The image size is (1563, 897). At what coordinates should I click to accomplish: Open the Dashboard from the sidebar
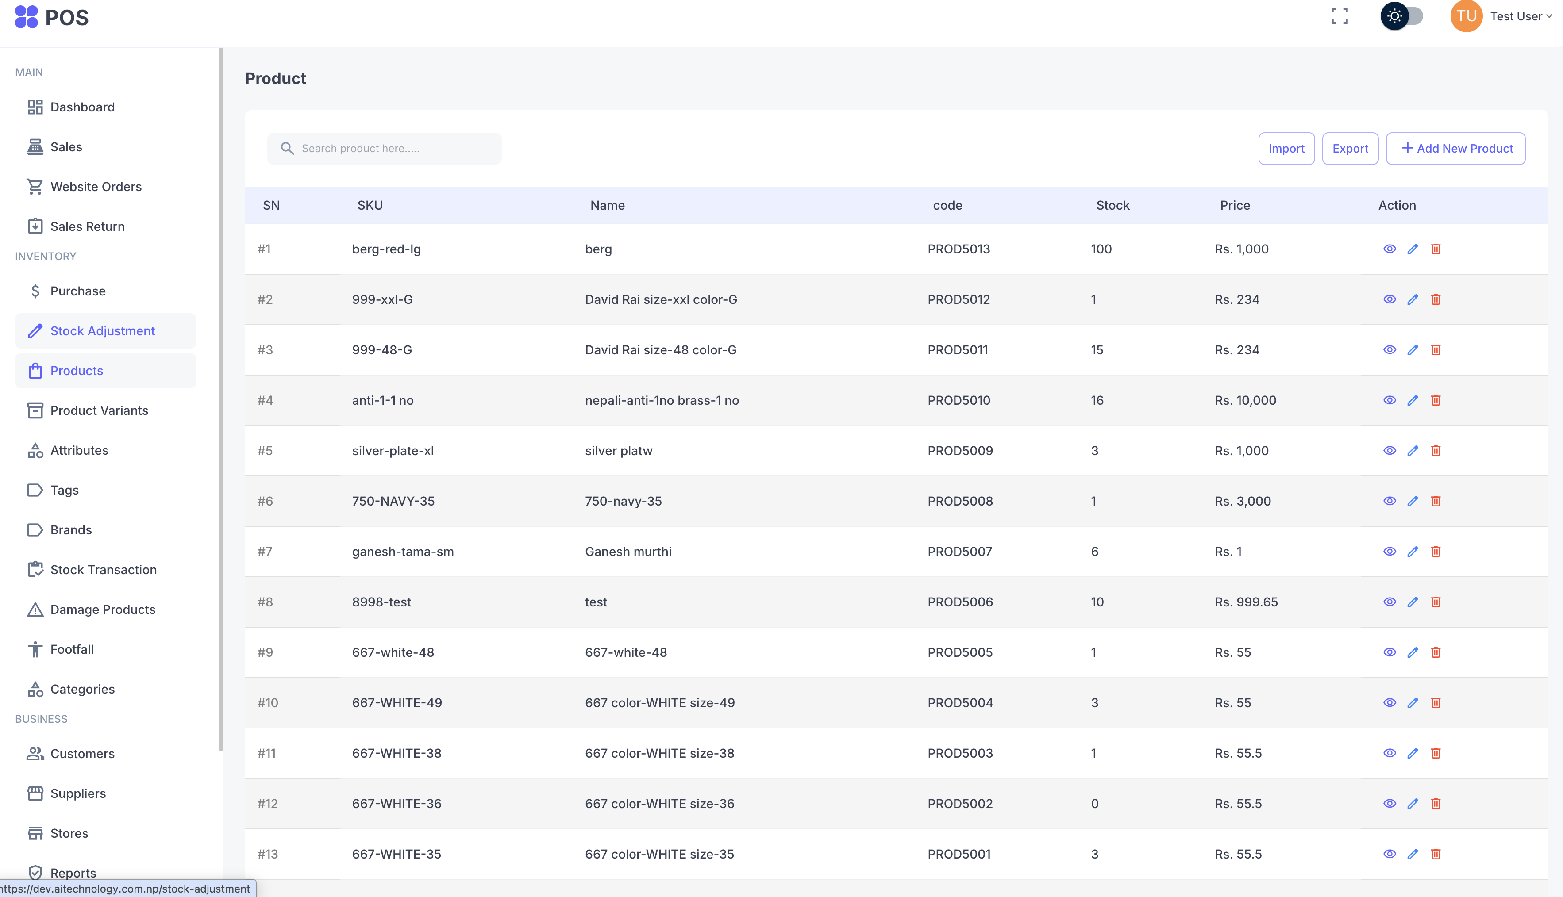coord(83,107)
